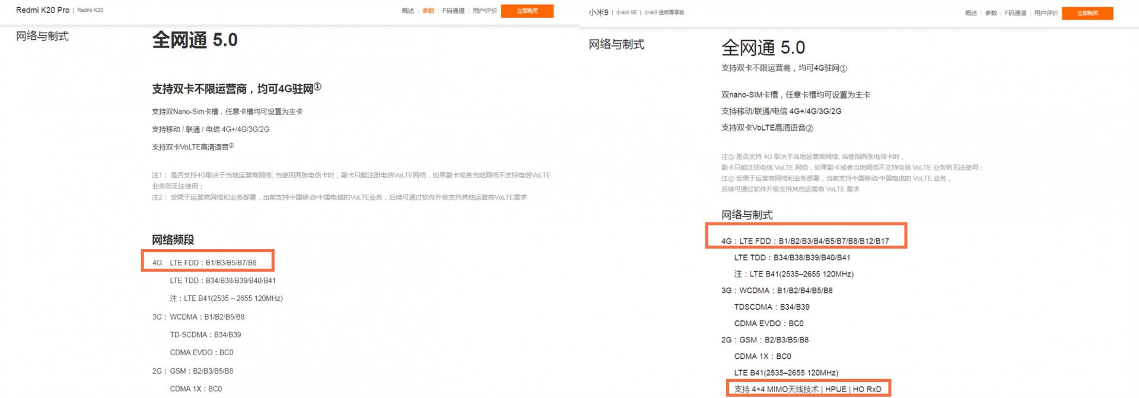Click LTE TDD band line on Redmi page
This screenshot has height=398, width=1139.
coord(223,281)
